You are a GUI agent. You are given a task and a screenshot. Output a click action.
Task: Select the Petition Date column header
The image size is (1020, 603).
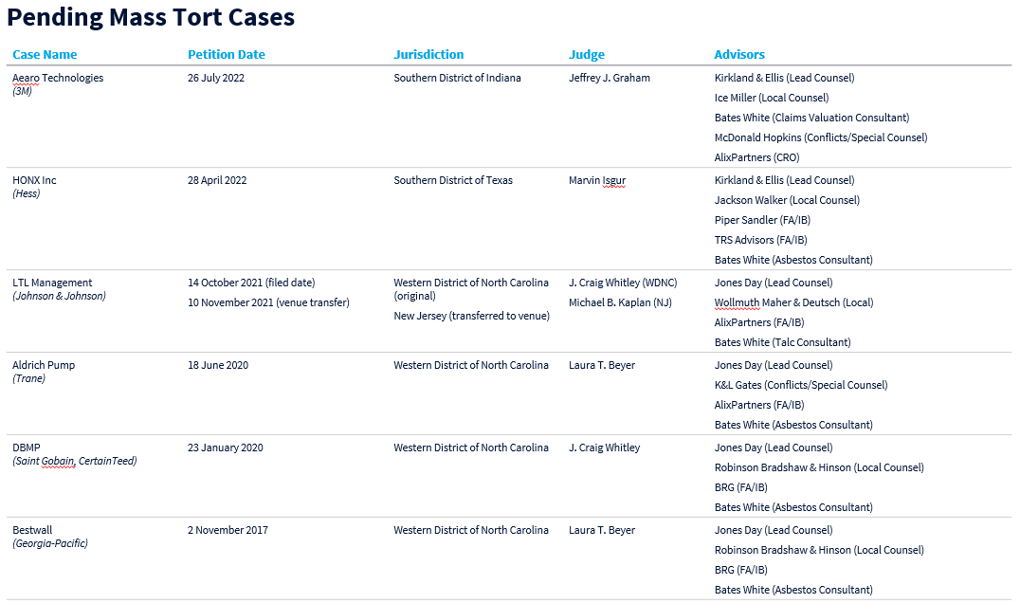coord(227,55)
